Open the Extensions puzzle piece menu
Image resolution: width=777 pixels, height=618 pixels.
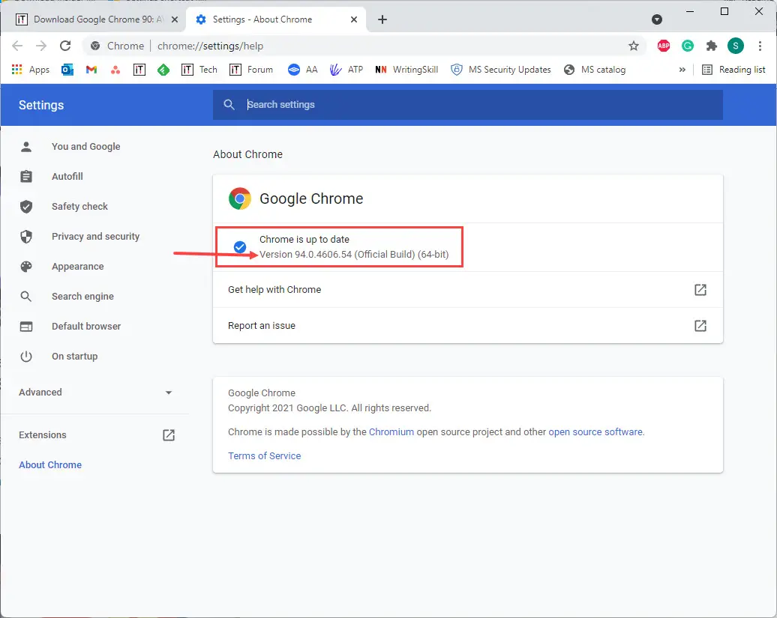click(x=712, y=46)
